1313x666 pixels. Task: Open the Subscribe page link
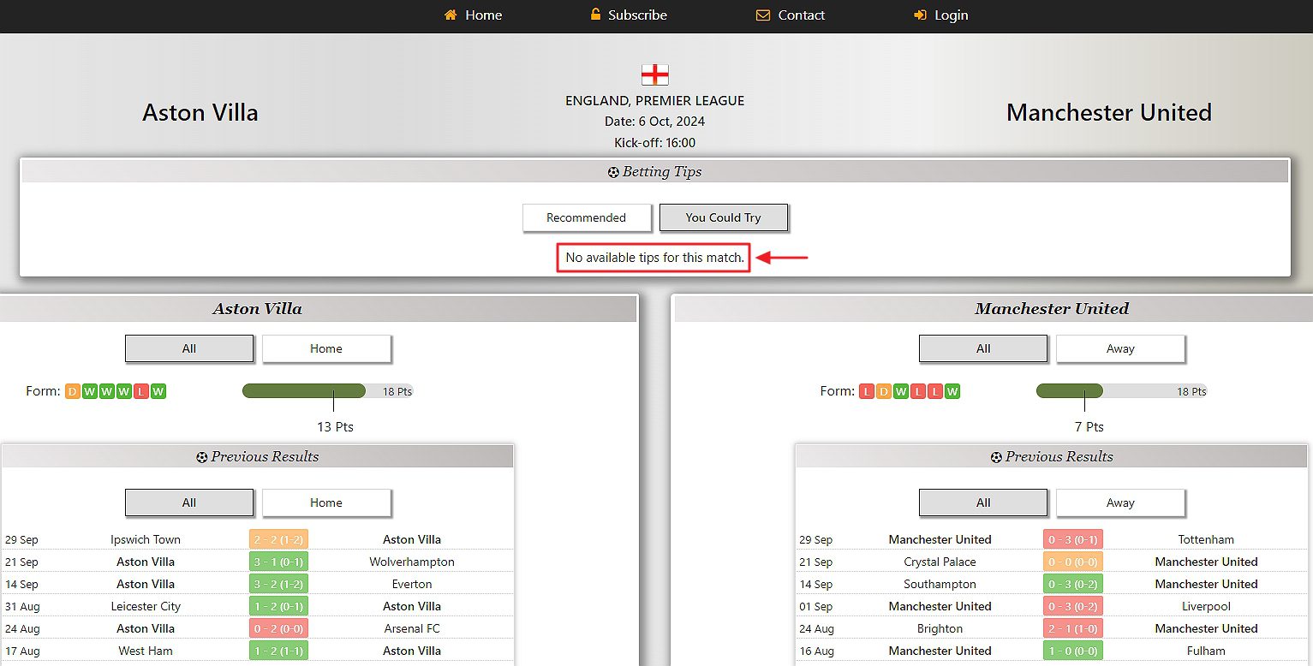[x=629, y=15]
